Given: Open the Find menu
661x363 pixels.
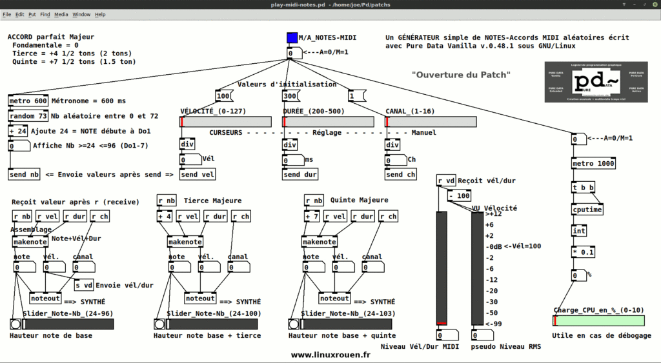Looking at the screenshot, I should [x=45, y=14].
